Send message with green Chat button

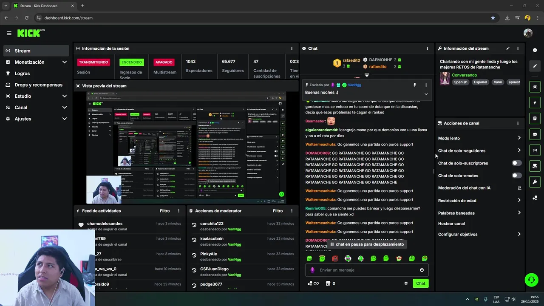pos(420,283)
